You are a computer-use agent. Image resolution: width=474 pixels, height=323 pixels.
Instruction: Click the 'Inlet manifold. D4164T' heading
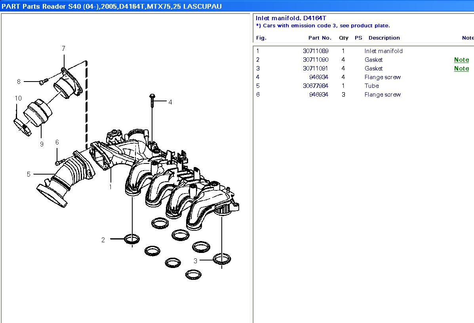pyautogui.click(x=291, y=18)
